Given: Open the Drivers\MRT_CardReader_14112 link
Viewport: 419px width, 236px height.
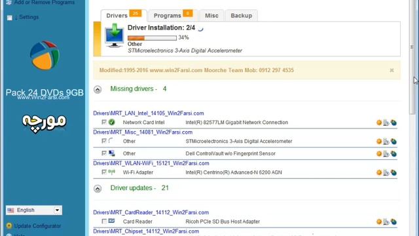Looking at the screenshot, I should point(151,212).
